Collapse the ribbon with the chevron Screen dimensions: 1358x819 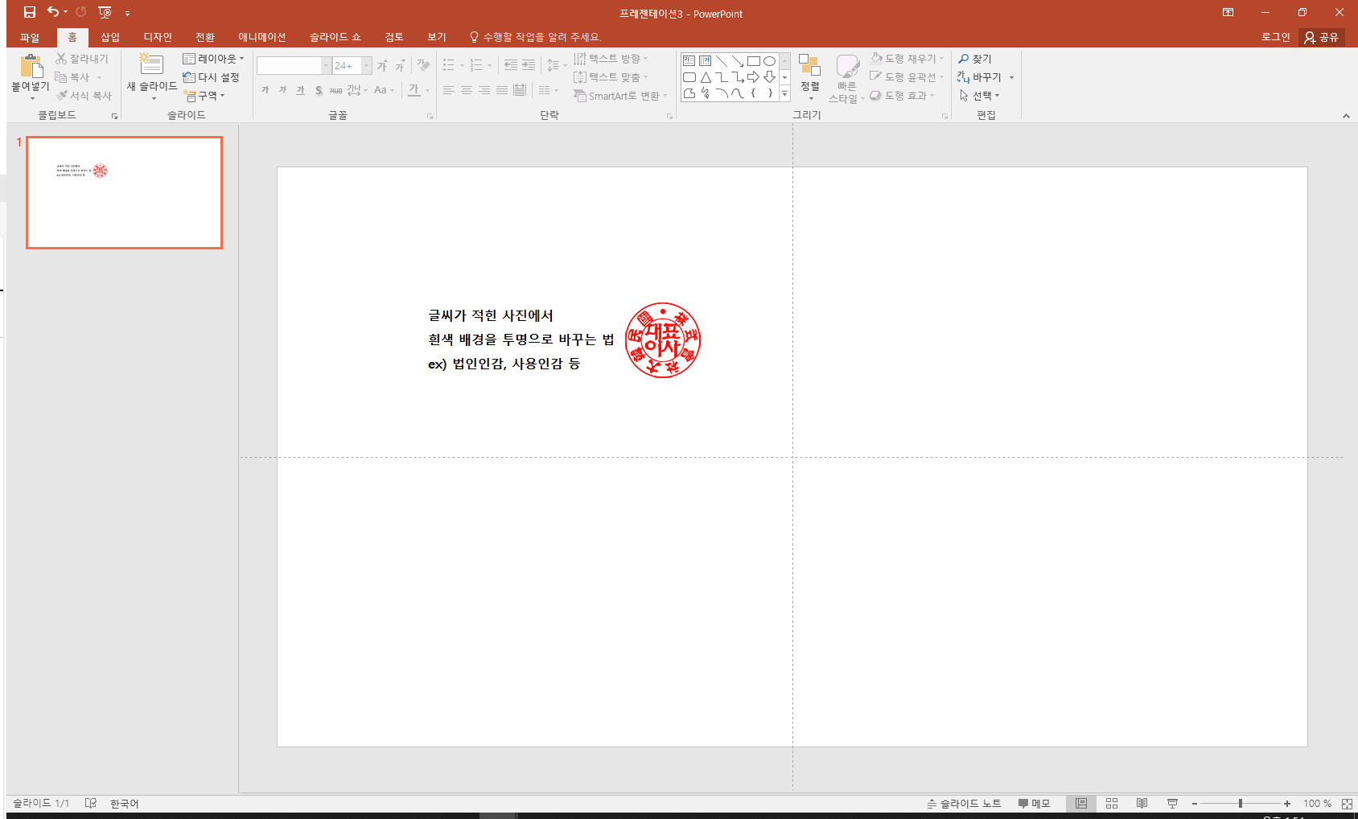[1346, 116]
